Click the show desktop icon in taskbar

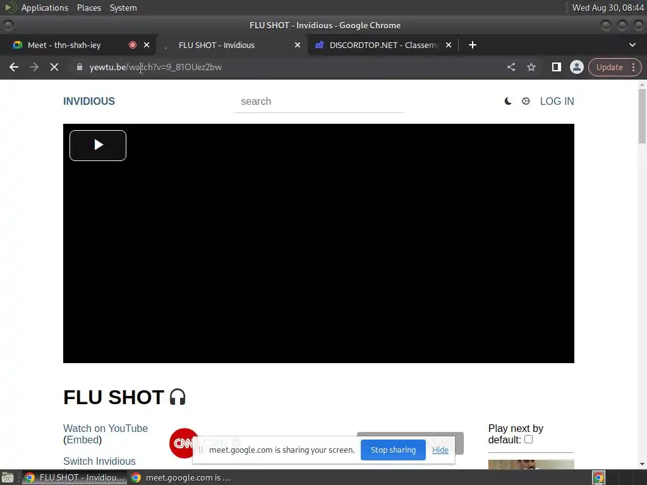click(8, 477)
